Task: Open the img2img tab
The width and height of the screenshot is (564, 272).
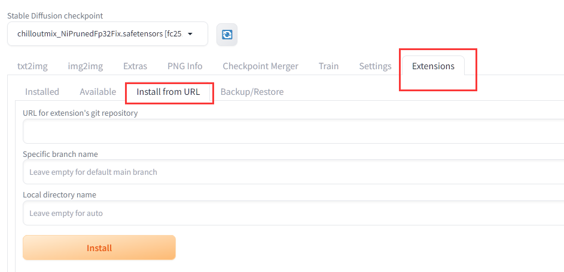Action: (x=86, y=66)
